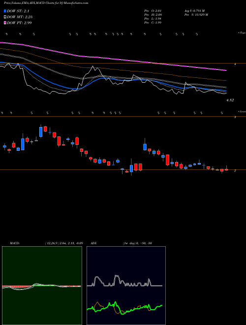Click the ADX (14 day) parameter values
The width and height of the screenshot is (246, 325).
(137, 243)
